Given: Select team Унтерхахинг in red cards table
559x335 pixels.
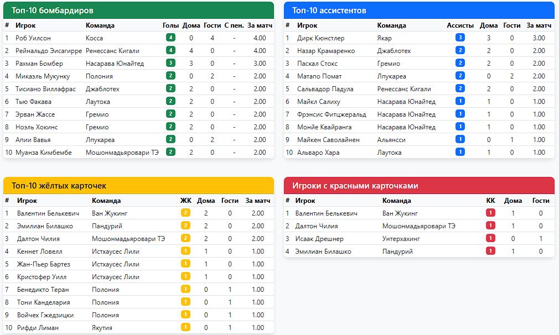Looking at the screenshot, I should pos(401,239).
